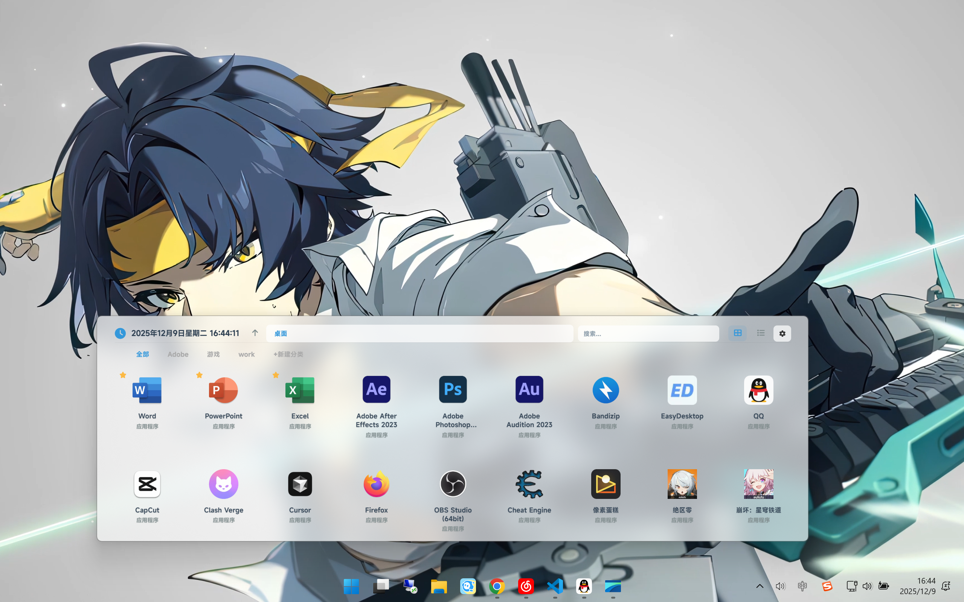The image size is (964, 602).
Task: Open the QQ icon in launcher grid
Action: pyautogui.click(x=758, y=390)
